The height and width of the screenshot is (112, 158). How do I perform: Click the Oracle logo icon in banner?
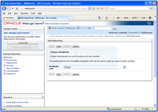(x=149, y=23)
